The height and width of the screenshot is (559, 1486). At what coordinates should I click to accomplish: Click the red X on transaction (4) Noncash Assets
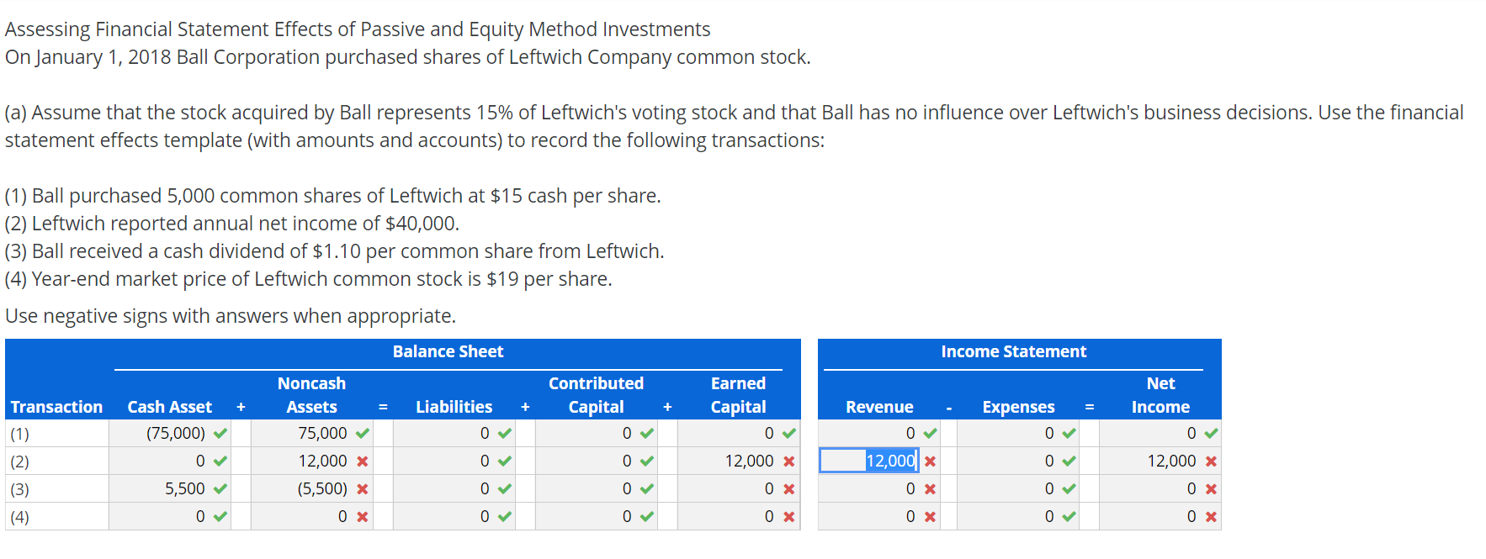coord(363,516)
